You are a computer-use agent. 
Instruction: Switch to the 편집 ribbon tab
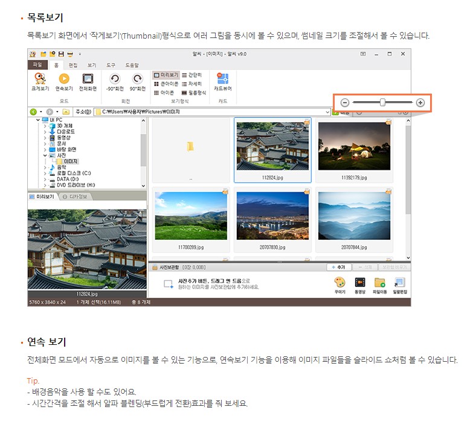tap(72, 65)
